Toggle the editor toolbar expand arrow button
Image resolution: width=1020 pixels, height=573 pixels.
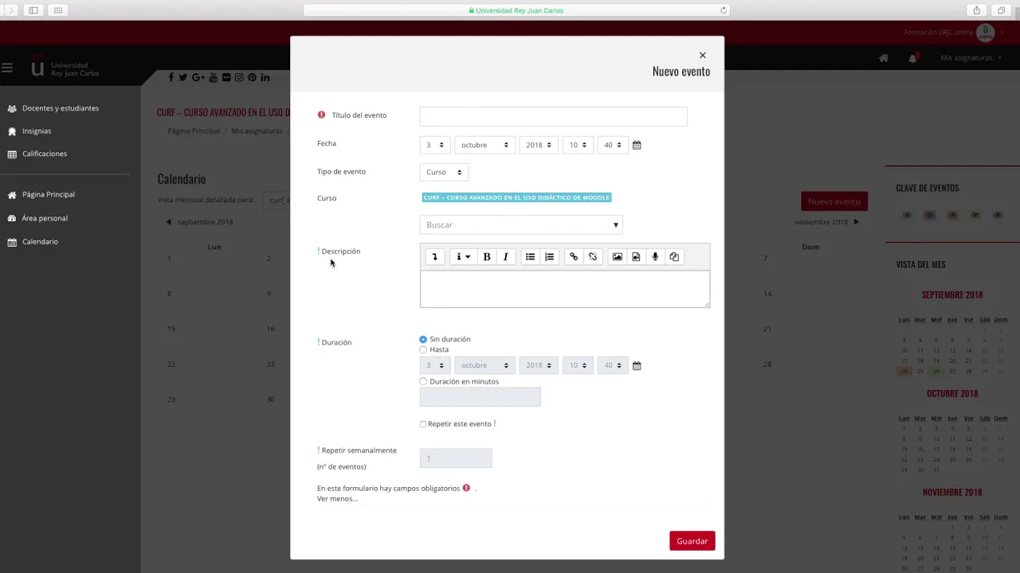434,257
